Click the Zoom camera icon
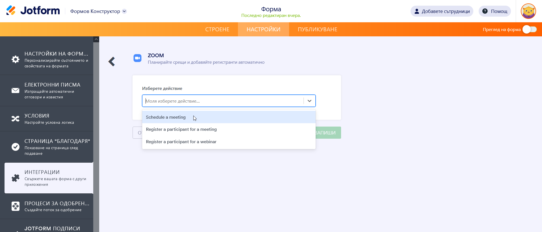 coord(137,58)
